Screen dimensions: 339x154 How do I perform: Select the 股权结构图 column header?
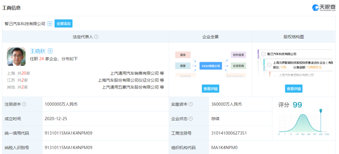pos(293,37)
